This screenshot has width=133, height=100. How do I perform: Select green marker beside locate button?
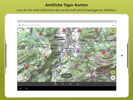click(x=33, y=79)
